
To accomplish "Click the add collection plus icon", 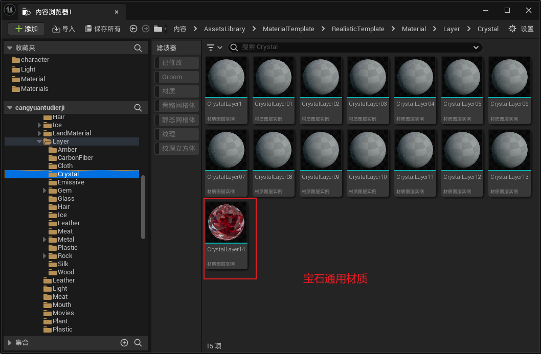I will [x=124, y=343].
